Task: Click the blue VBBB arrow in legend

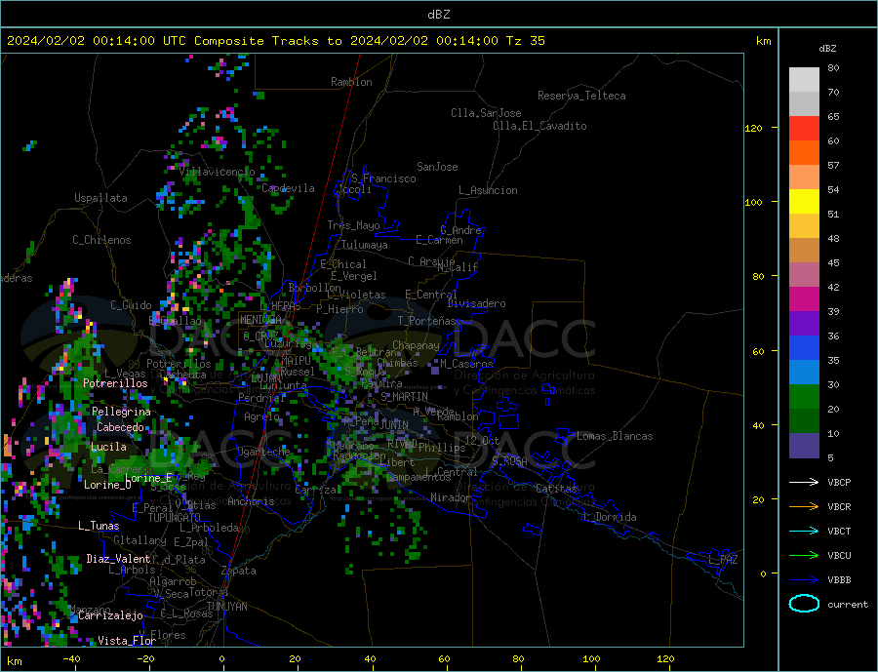Action: (x=804, y=580)
